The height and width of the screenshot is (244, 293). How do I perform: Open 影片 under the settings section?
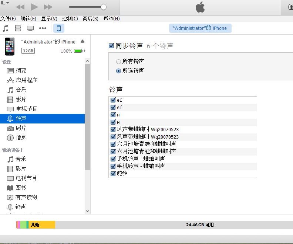(42, 100)
